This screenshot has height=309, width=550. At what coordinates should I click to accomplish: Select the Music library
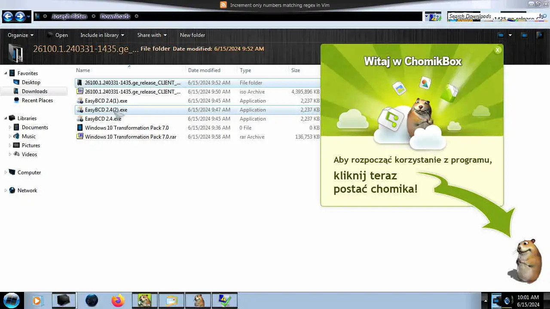[28, 136]
